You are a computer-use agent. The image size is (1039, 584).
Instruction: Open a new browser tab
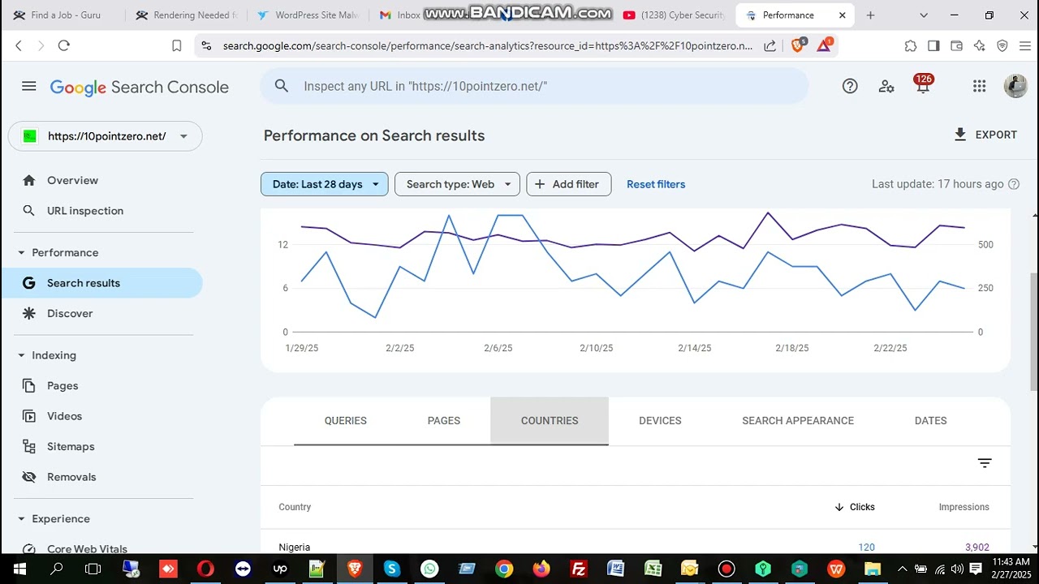(x=870, y=15)
